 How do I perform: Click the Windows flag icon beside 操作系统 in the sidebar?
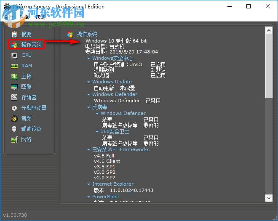pyautogui.click(x=14, y=45)
